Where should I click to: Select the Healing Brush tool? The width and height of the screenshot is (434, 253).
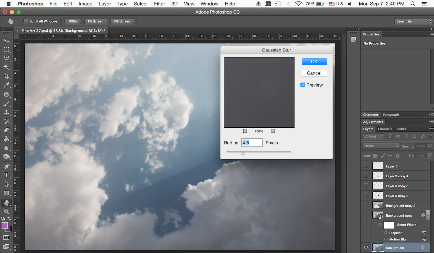[6, 95]
